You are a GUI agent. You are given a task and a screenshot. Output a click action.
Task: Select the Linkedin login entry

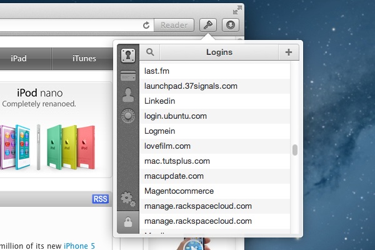click(x=215, y=101)
